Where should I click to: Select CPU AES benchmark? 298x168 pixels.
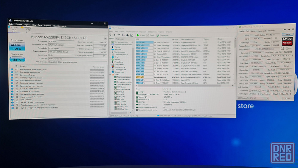[x=119, y=94]
